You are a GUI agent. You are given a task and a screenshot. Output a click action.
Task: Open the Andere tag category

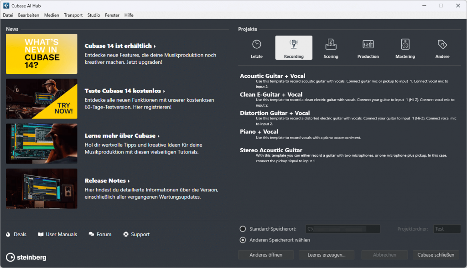(x=442, y=48)
